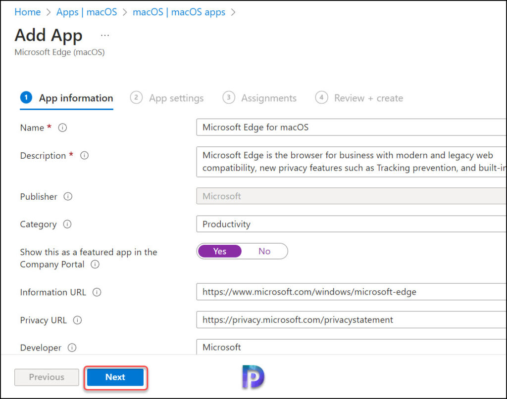Click the Developer info icon
The height and width of the screenshot is (399, 507).
pyautogui.click(x=72, y=348)
